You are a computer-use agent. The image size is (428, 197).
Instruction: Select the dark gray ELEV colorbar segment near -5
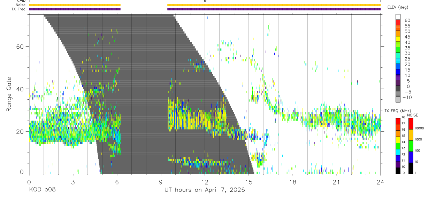click(x=398, y=89)
